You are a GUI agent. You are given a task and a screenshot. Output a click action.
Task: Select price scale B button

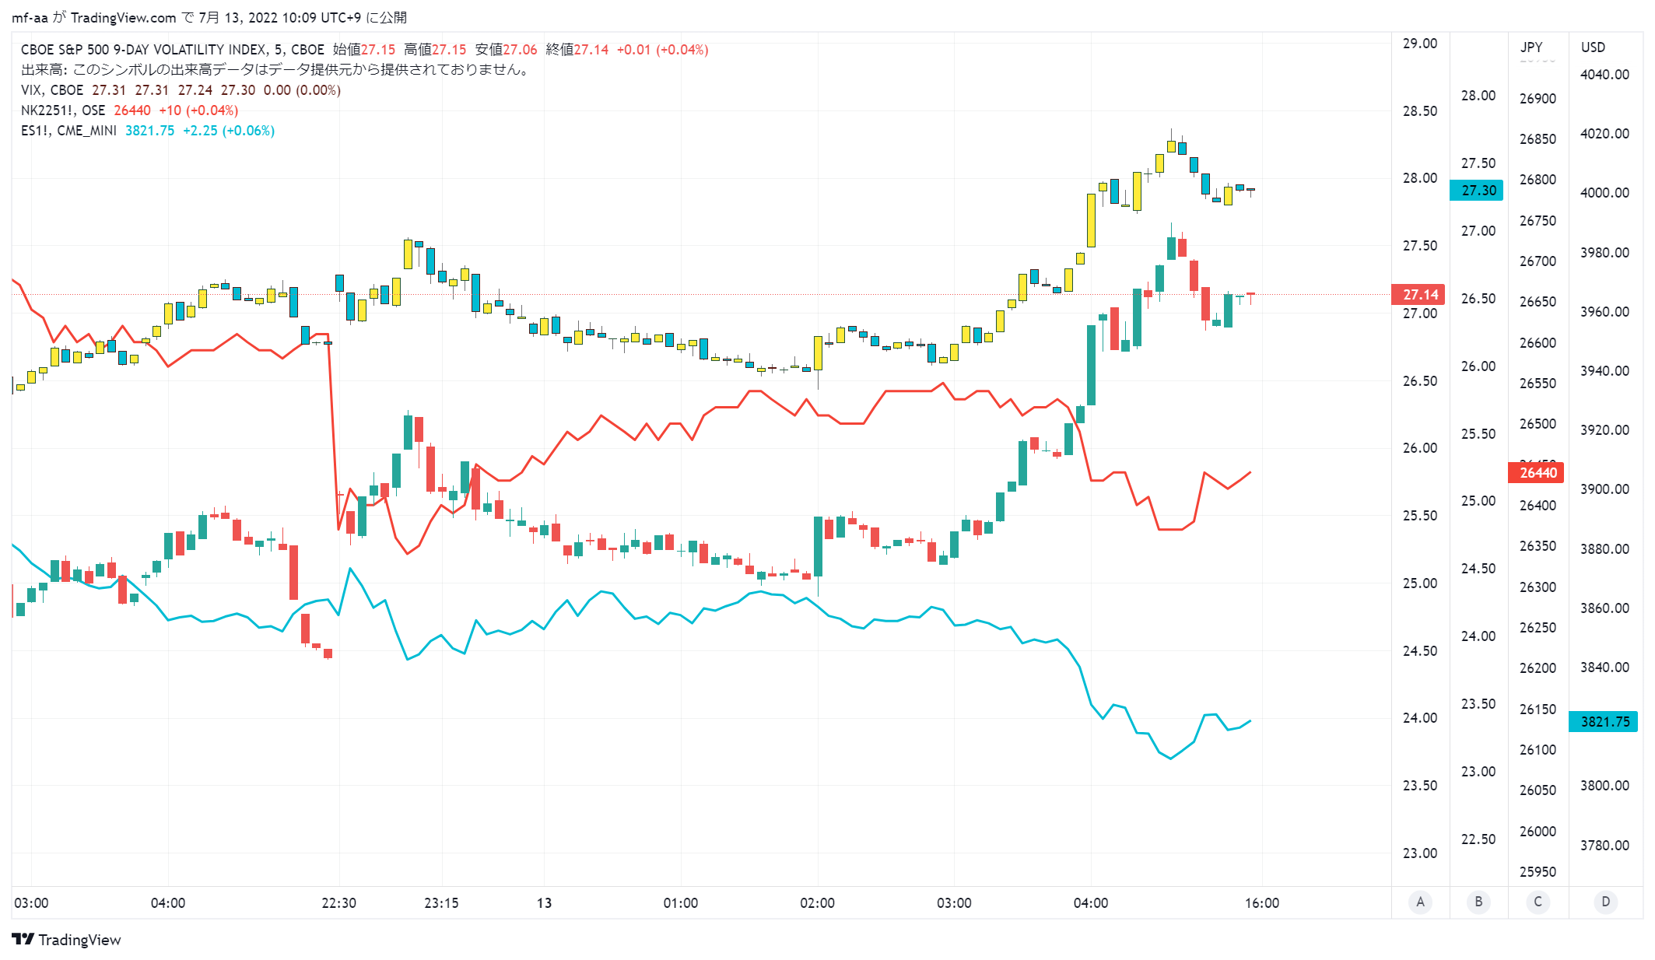(x=1478, y=902)
